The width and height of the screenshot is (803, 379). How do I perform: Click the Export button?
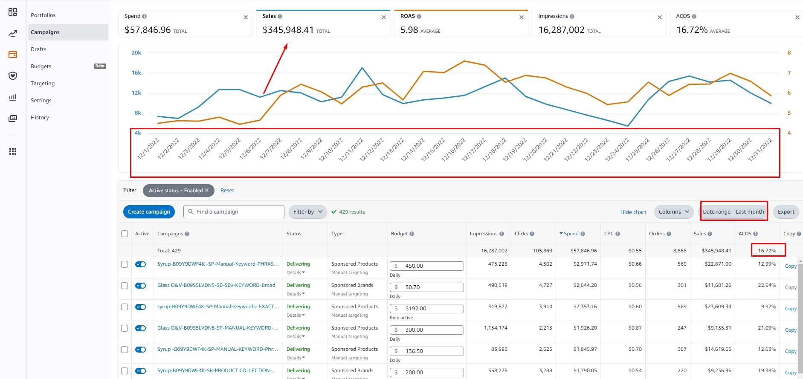pos(786,212)
